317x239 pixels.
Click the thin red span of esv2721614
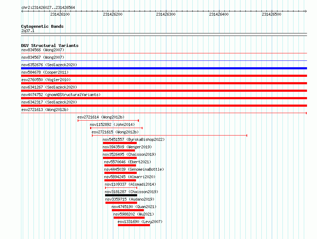(x=108, y=121)
